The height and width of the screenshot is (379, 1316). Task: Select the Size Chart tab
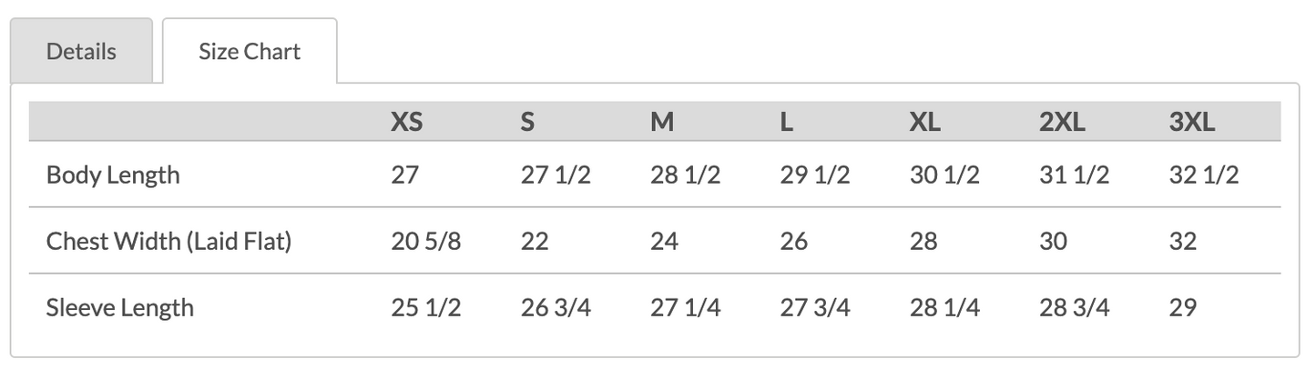pyautogui.click(x=250, y=51)
